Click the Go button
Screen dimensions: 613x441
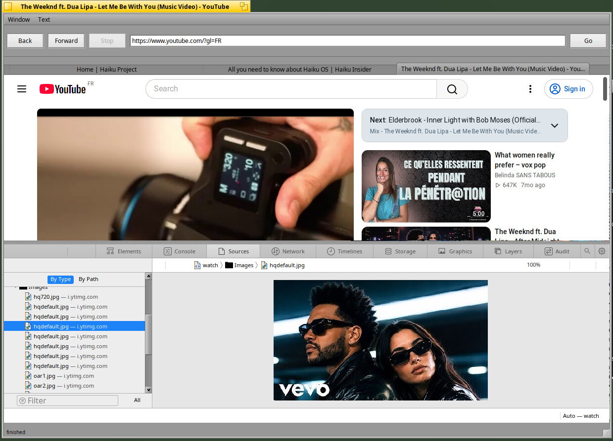coord(588,41)
